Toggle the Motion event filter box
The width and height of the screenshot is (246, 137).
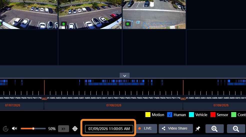coord(148,115)
